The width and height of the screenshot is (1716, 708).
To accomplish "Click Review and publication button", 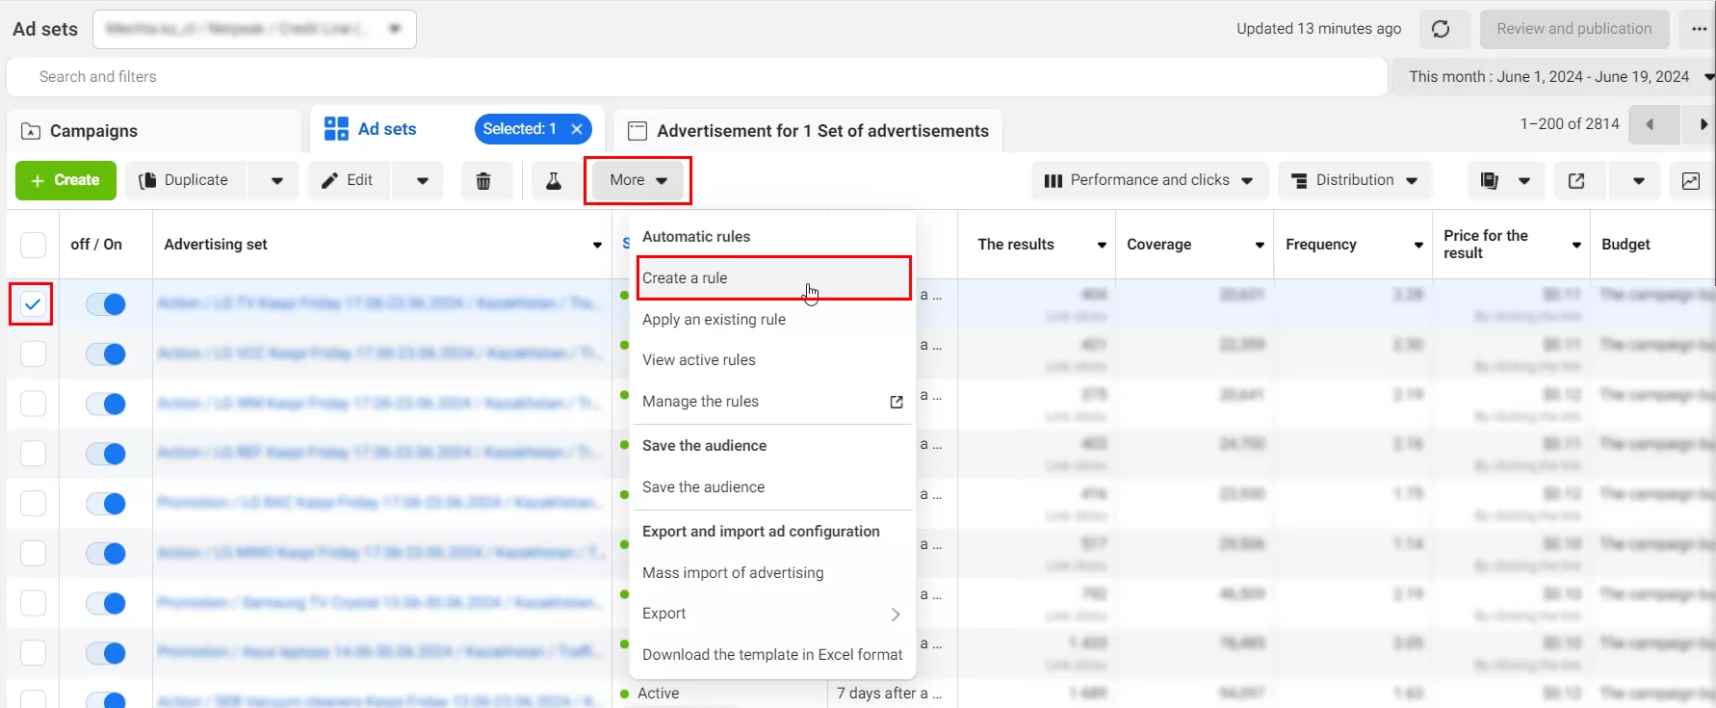I will pyautogui.click(x=1574, y=29).
